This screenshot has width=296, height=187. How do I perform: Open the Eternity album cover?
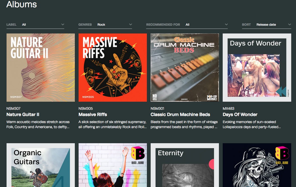[185, 165]
